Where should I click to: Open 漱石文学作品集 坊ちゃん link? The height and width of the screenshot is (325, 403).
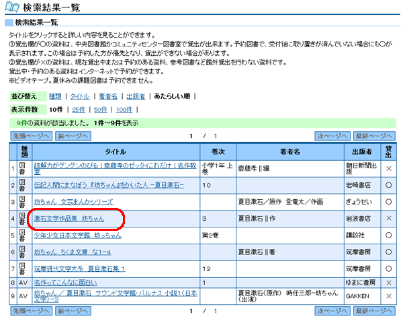point(69,219)
